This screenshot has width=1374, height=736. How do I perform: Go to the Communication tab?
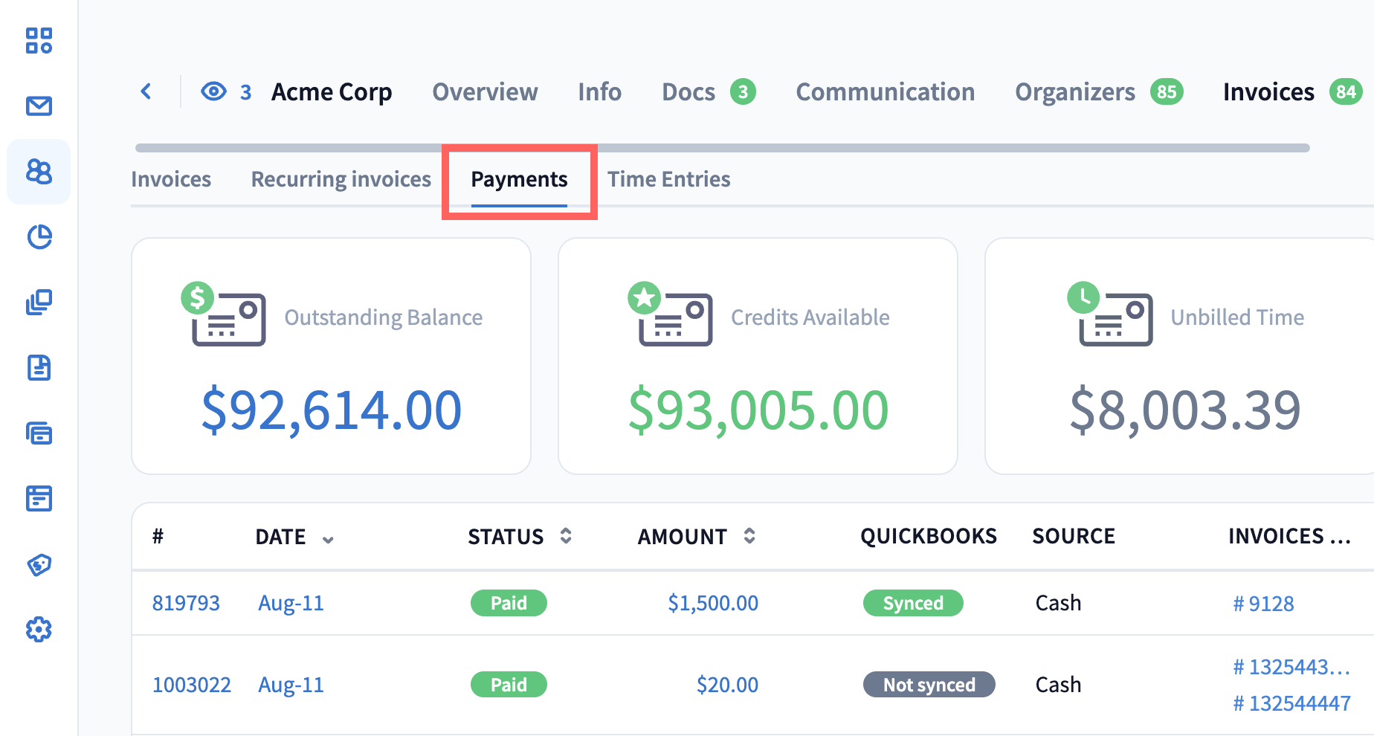click(885, 91)
